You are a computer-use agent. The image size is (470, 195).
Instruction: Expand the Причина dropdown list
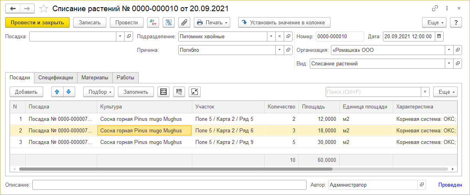tap(279, 50)
